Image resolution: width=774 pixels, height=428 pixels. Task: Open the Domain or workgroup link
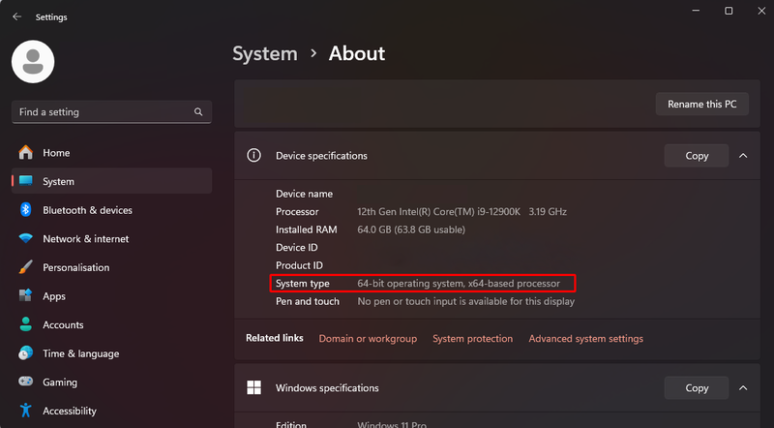(x=368, y=339)
